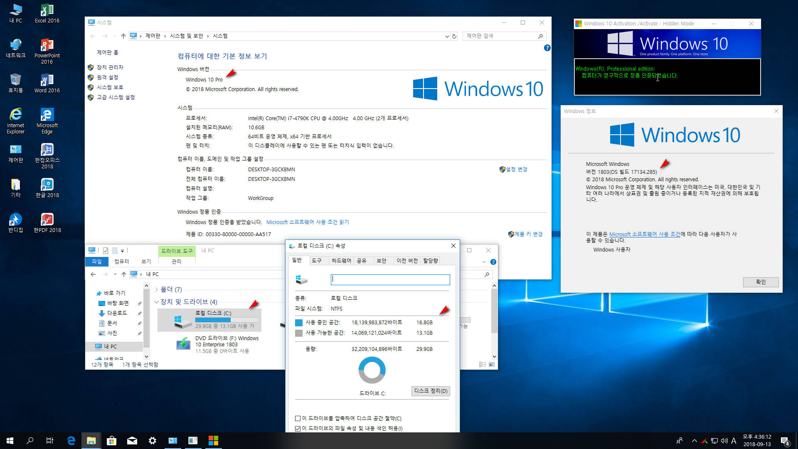Switch explorer to details view icon
The image size is (798, 449).
483,365
